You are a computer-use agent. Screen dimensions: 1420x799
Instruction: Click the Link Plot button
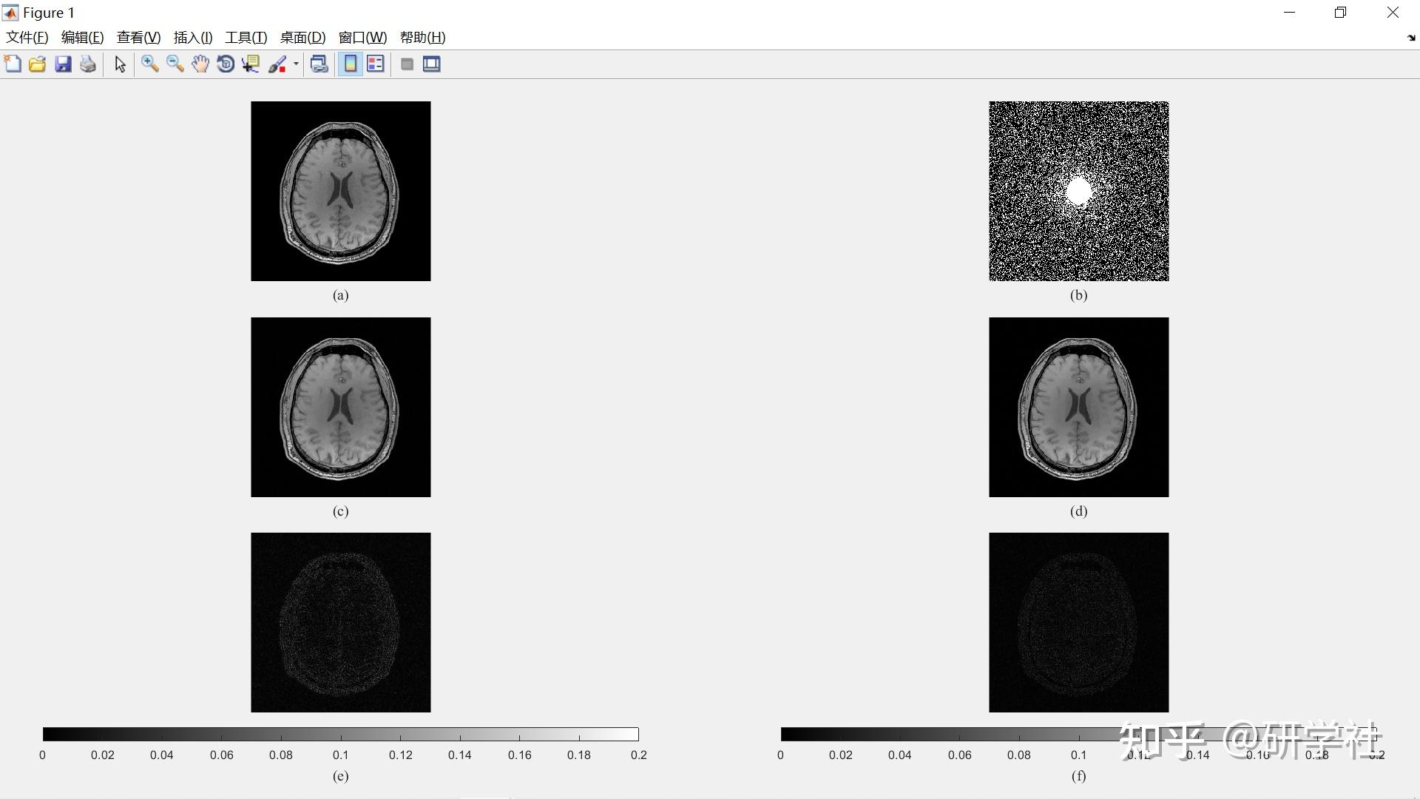(x=319, y=64)
